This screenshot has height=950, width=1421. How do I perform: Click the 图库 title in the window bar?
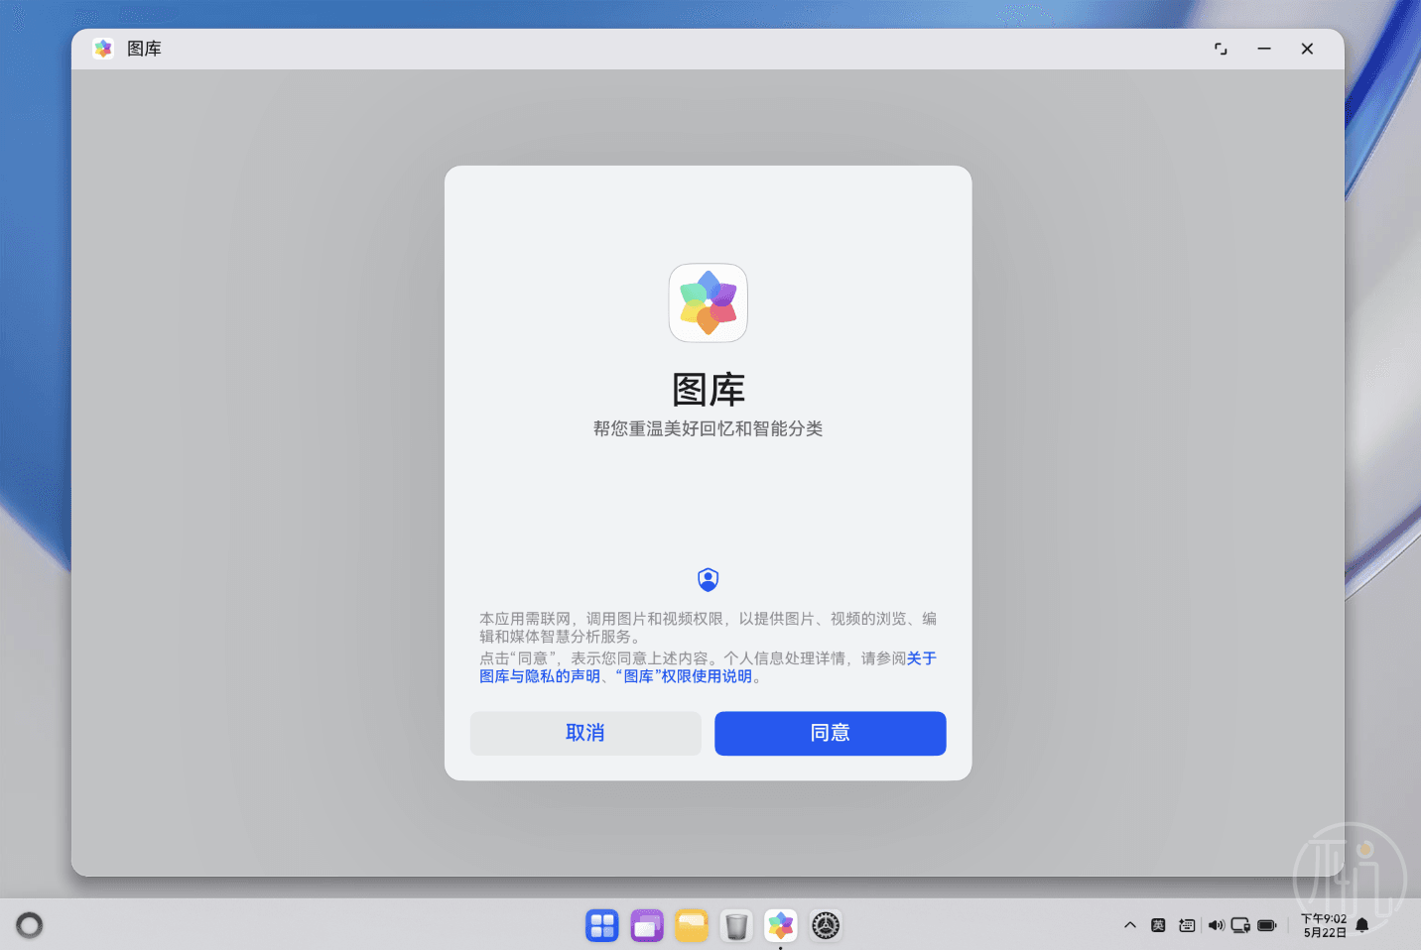tap(144, 49)
